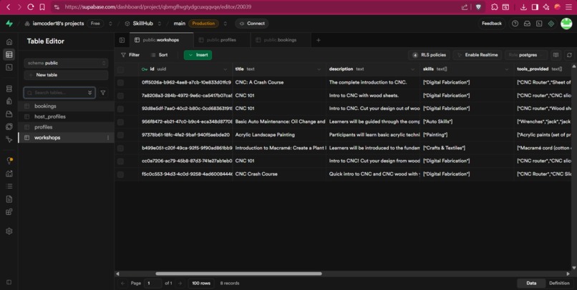This screenshot has width=577, height=290.
Task: Open the Feedback button
Action: (492, 24)
